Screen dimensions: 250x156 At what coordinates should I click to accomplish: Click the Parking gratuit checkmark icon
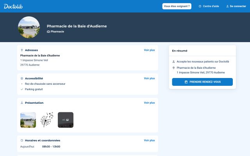point(22,89)
